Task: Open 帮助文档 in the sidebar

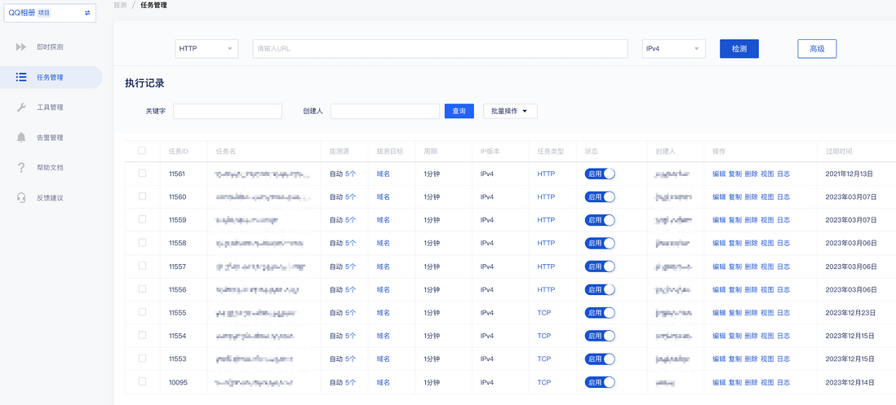Action: [x=51, y=168]
